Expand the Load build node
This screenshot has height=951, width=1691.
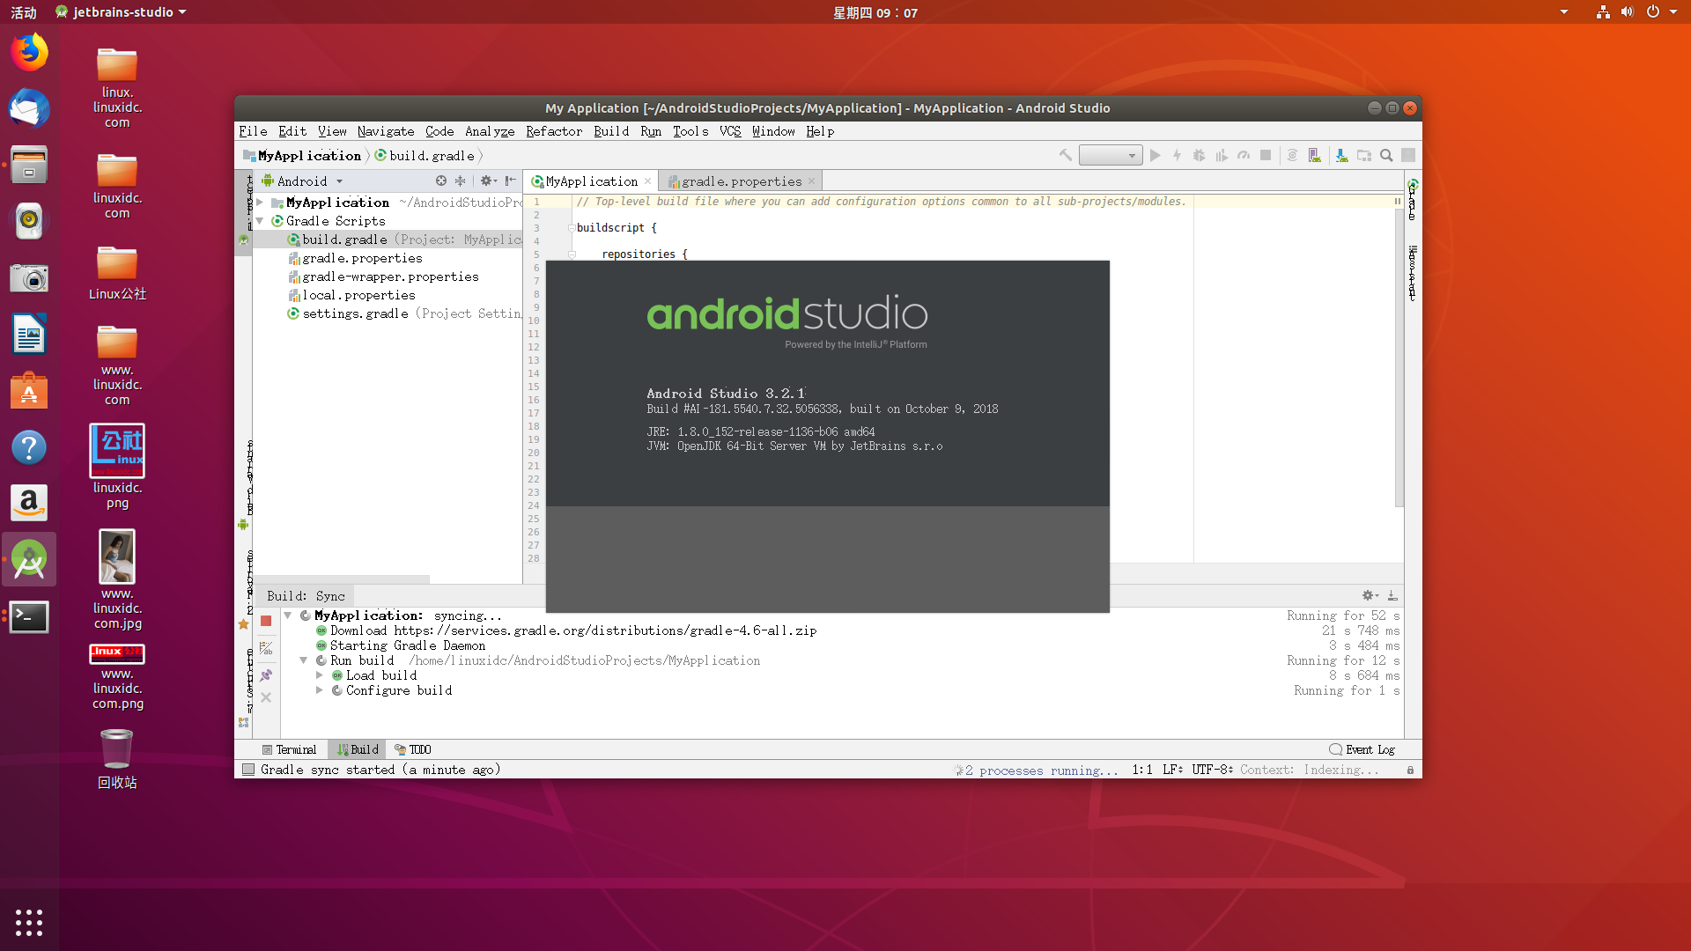point(320,675)
